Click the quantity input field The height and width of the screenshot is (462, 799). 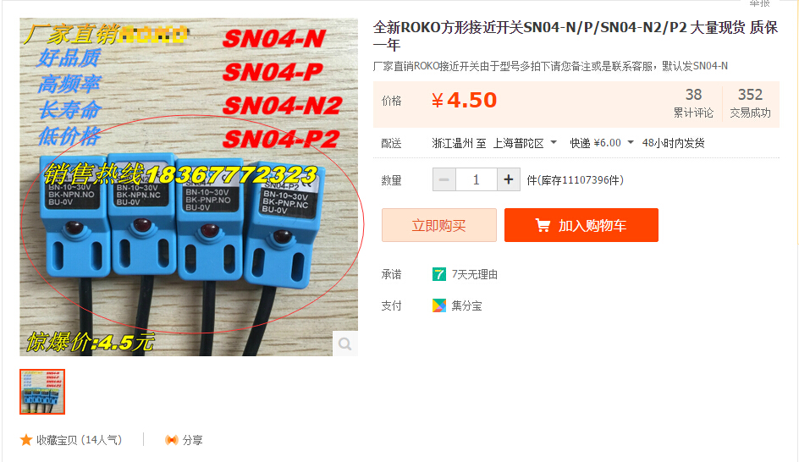(x=476, y=180)
